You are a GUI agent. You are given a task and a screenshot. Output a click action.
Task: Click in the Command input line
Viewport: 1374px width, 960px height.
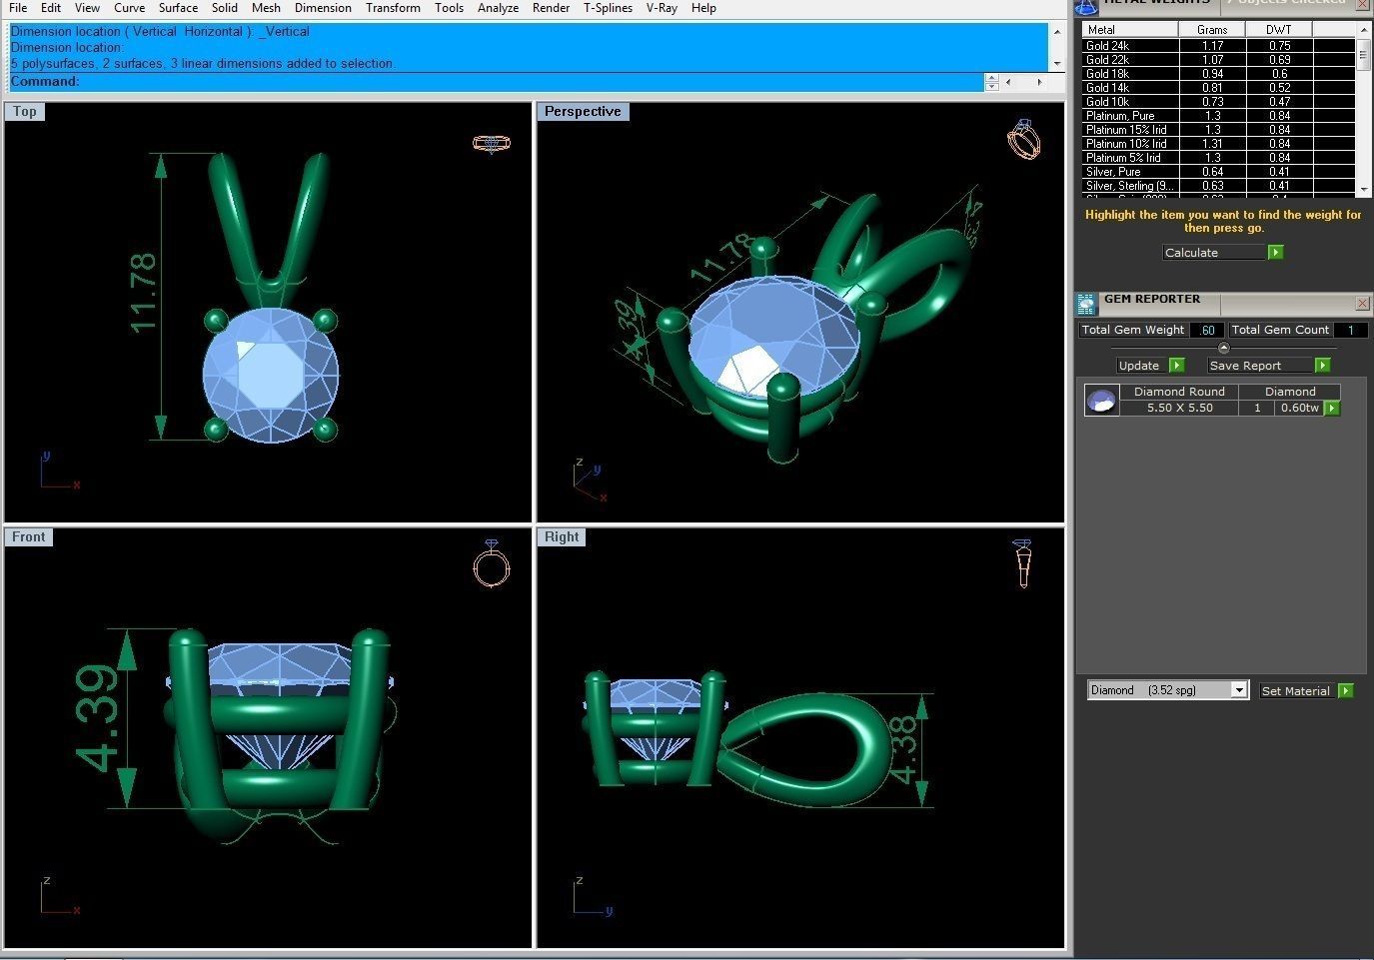(530, 82)
